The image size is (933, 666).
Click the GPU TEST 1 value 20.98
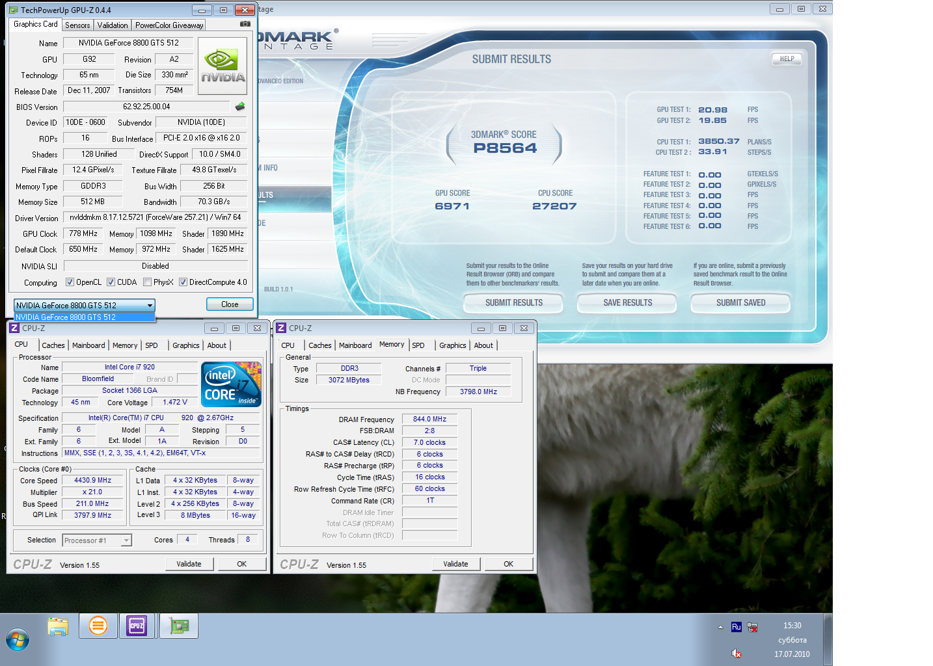pos(712,110)
